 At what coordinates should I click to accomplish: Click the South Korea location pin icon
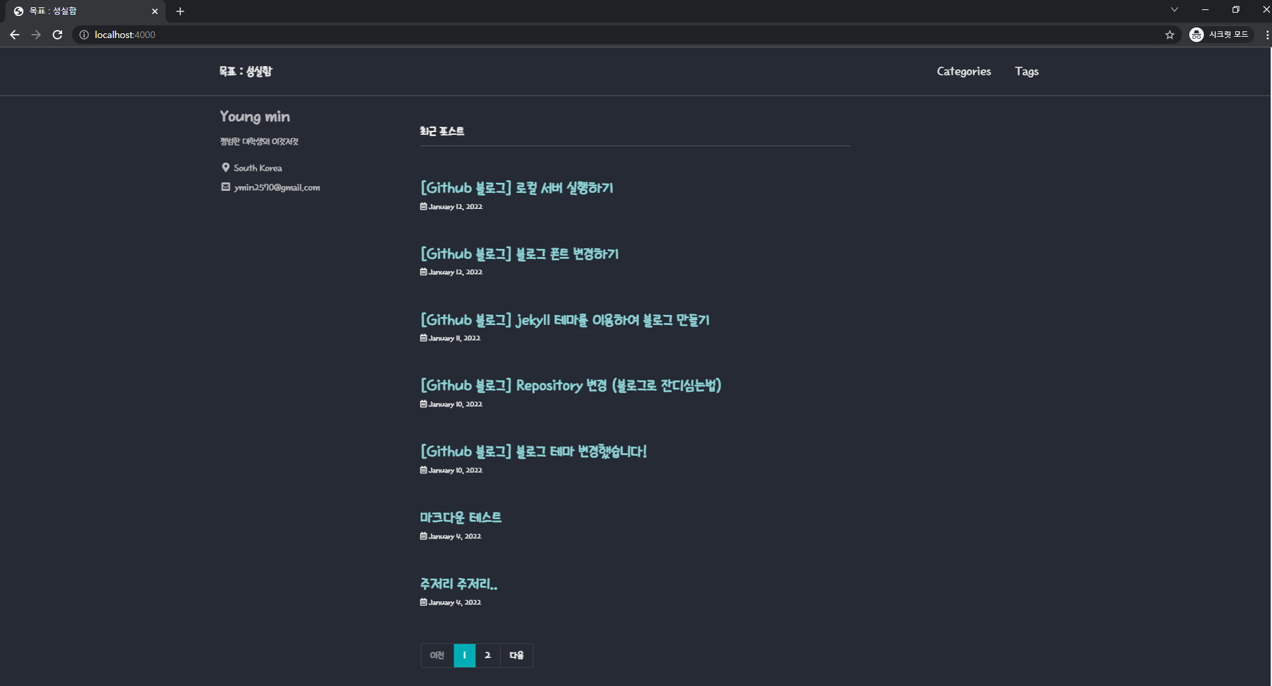(226, 167)
